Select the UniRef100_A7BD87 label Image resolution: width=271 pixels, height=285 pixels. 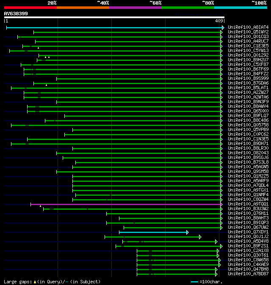click(248, 274)
